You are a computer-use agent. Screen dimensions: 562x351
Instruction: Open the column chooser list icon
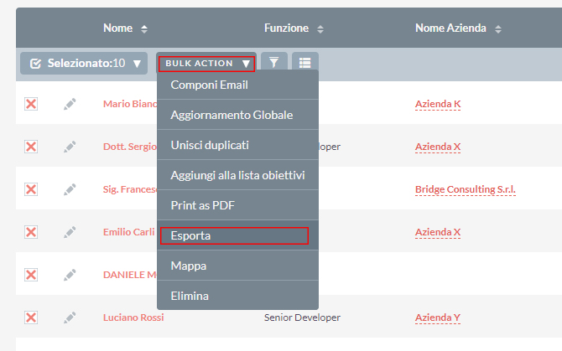(x=304, y=63)
